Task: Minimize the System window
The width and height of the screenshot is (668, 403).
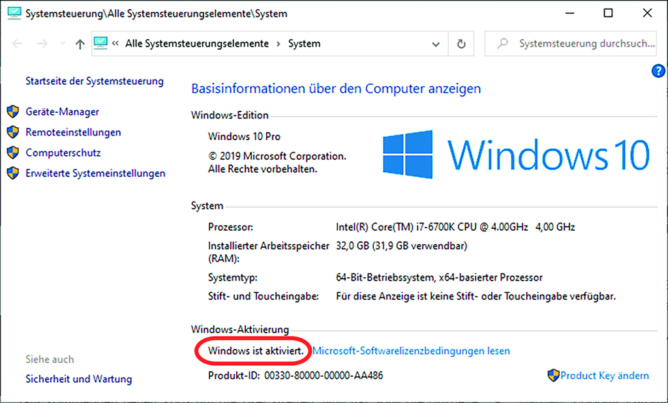Action: (569, 13)
